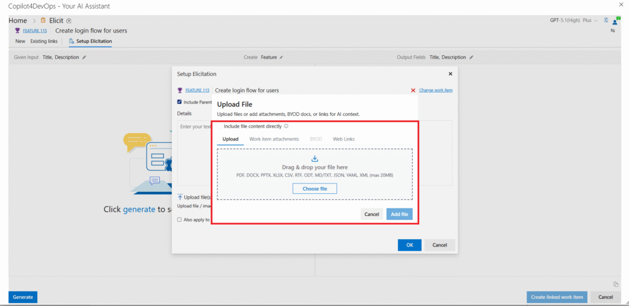Open the settings sliders icon in the header

pos(606,20)
